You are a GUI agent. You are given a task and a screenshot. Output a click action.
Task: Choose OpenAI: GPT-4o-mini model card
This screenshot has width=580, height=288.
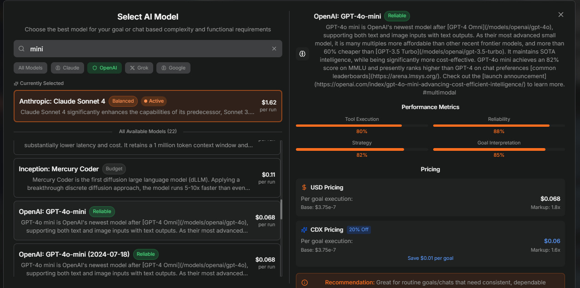point(147,220)
